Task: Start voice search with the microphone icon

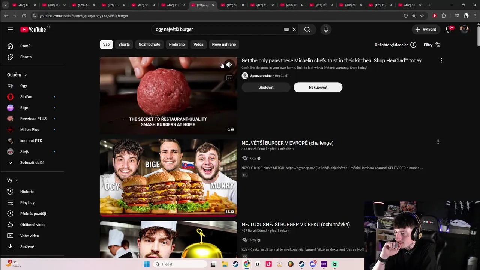Action: tap(326, 30)
